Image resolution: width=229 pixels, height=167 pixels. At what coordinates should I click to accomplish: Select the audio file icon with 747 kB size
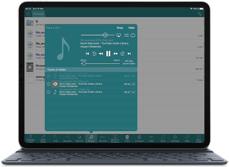click(x=30, y=56)
